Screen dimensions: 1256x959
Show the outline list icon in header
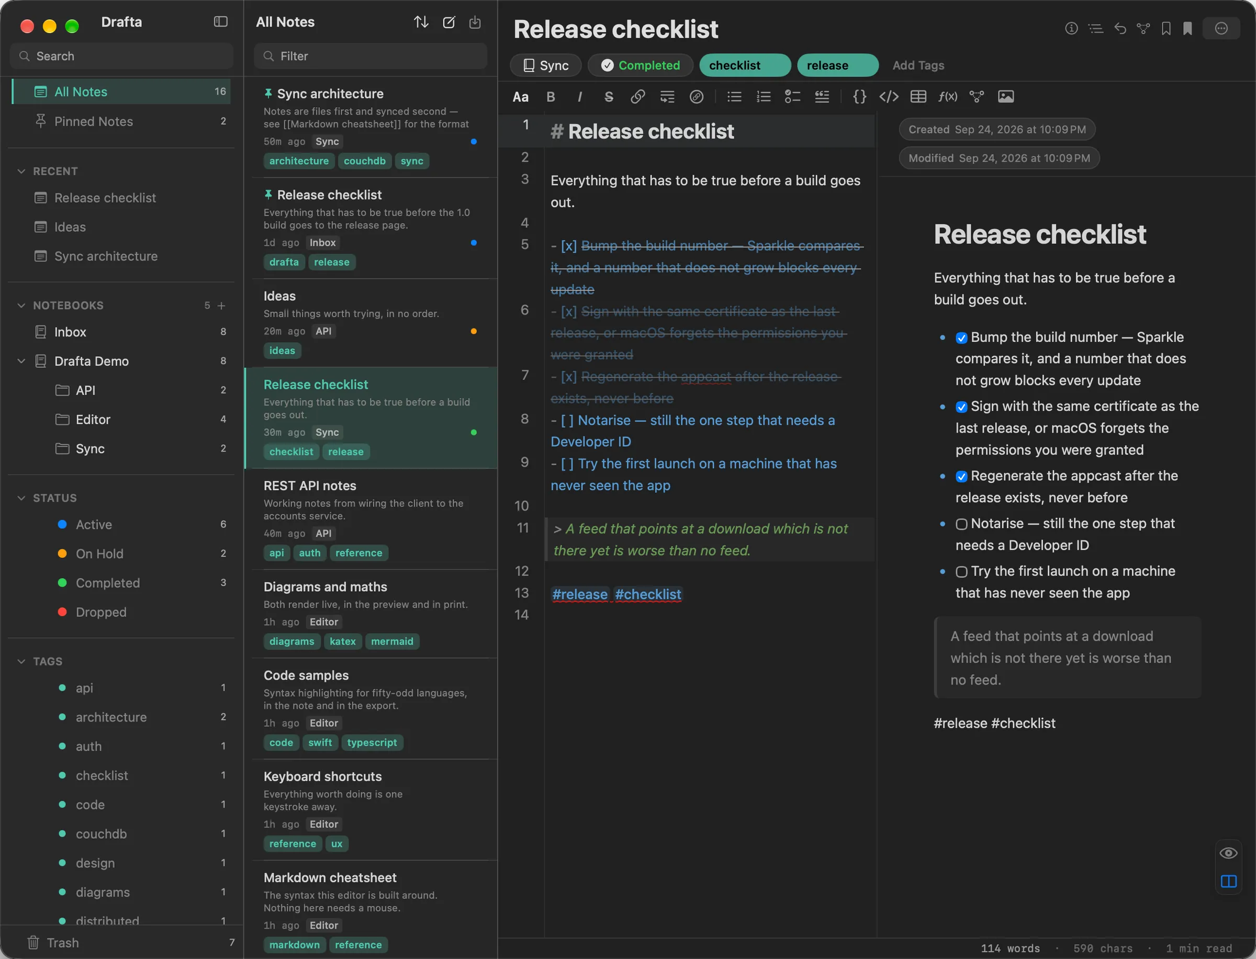1095,28
